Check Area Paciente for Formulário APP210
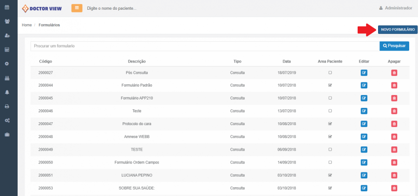 coord(330,98)
